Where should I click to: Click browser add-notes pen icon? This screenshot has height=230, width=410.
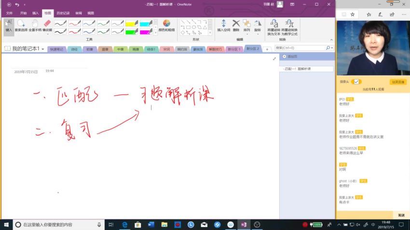point(380,14)
